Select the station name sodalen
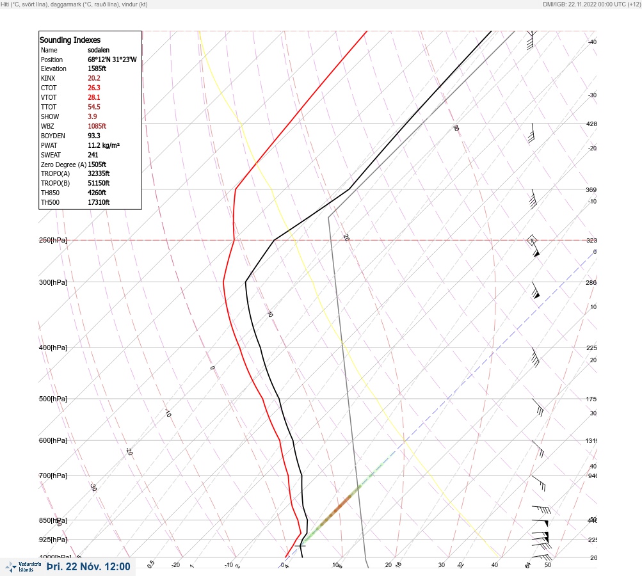Screen dimensions: 642x576 coord(99,50)
